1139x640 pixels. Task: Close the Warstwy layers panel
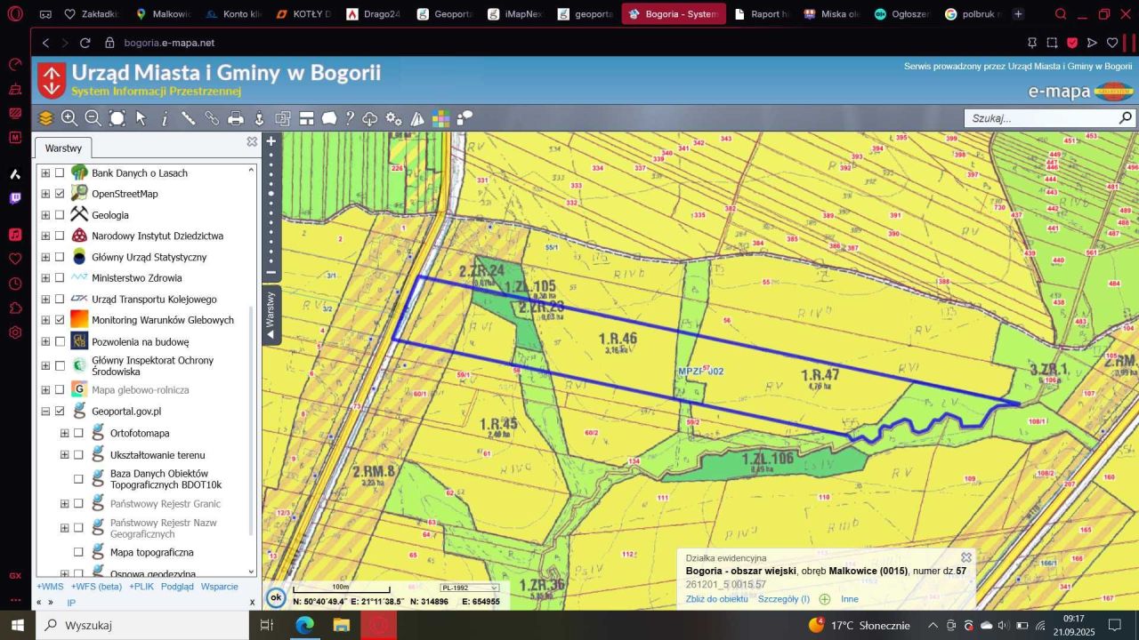(x=252, y=141)
